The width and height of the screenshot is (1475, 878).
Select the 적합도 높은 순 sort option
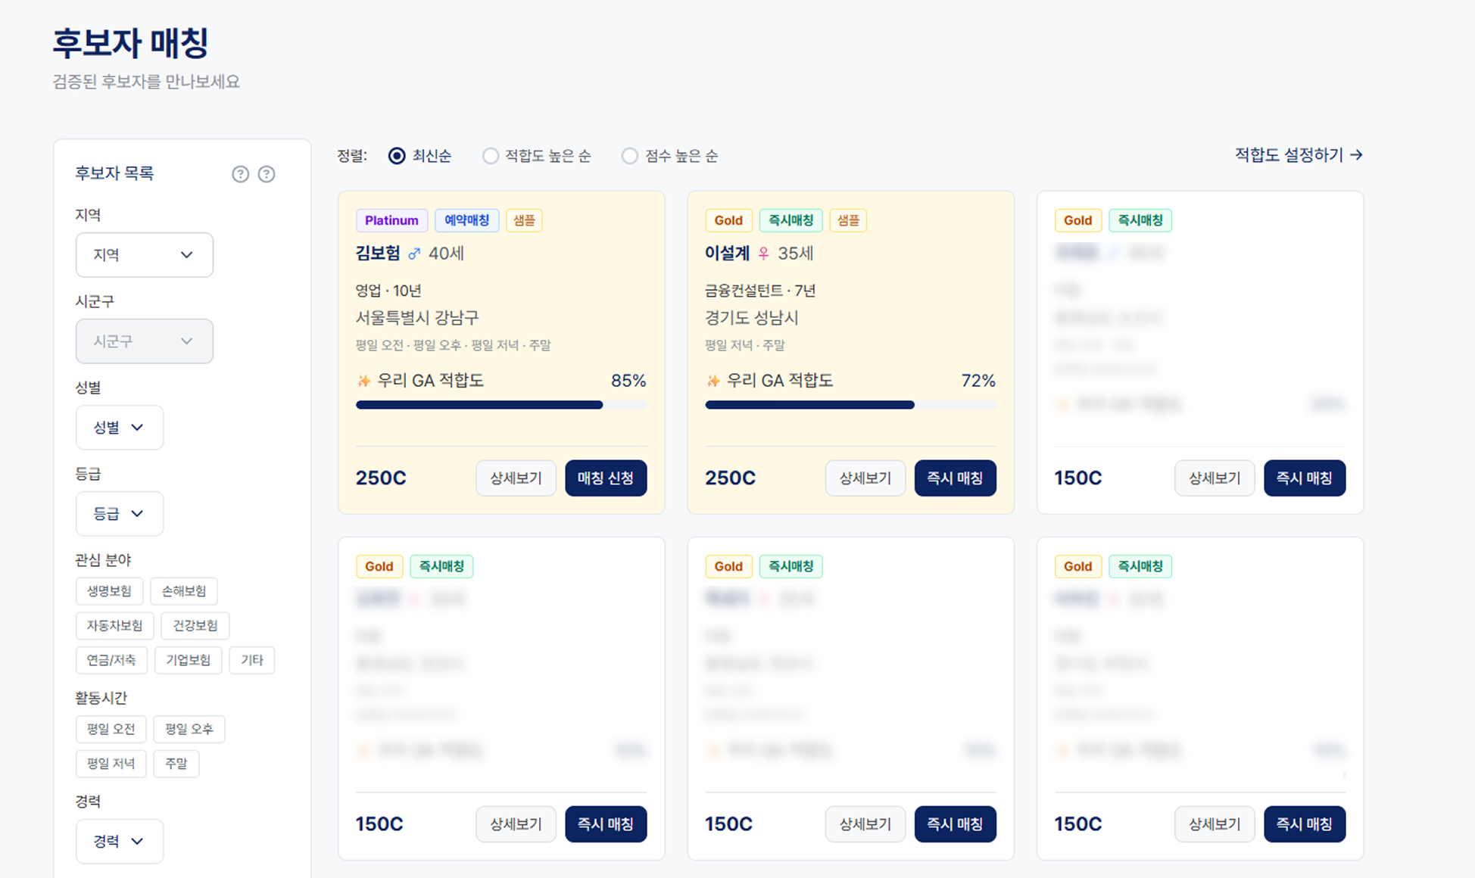(x=490, y=154)
